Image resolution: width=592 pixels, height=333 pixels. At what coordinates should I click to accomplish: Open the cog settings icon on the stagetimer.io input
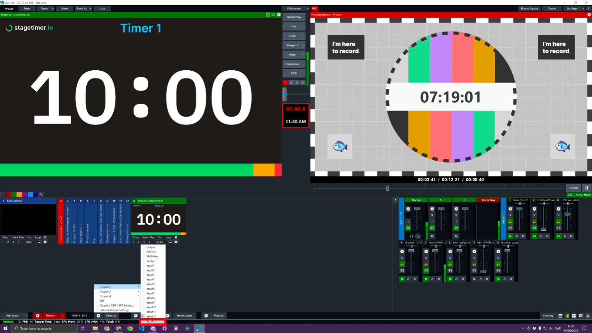(176, 242)
